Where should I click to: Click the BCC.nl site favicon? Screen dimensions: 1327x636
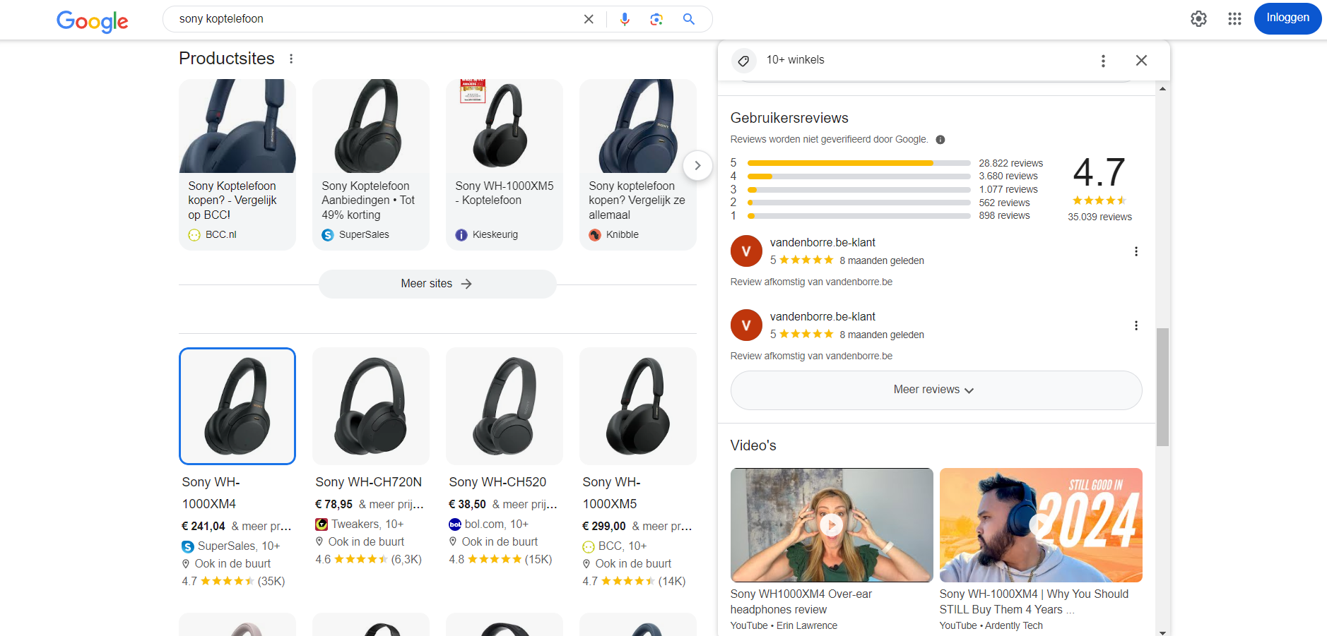point(194,235)
